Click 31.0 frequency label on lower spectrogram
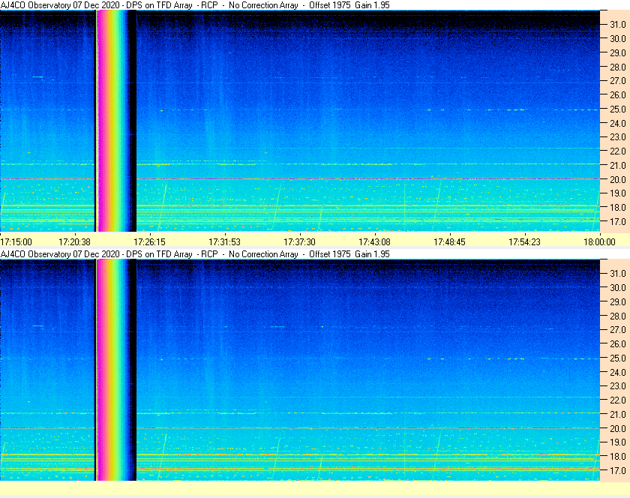The height and width of the screenshot is (498, 630). [x=618, y=273]
